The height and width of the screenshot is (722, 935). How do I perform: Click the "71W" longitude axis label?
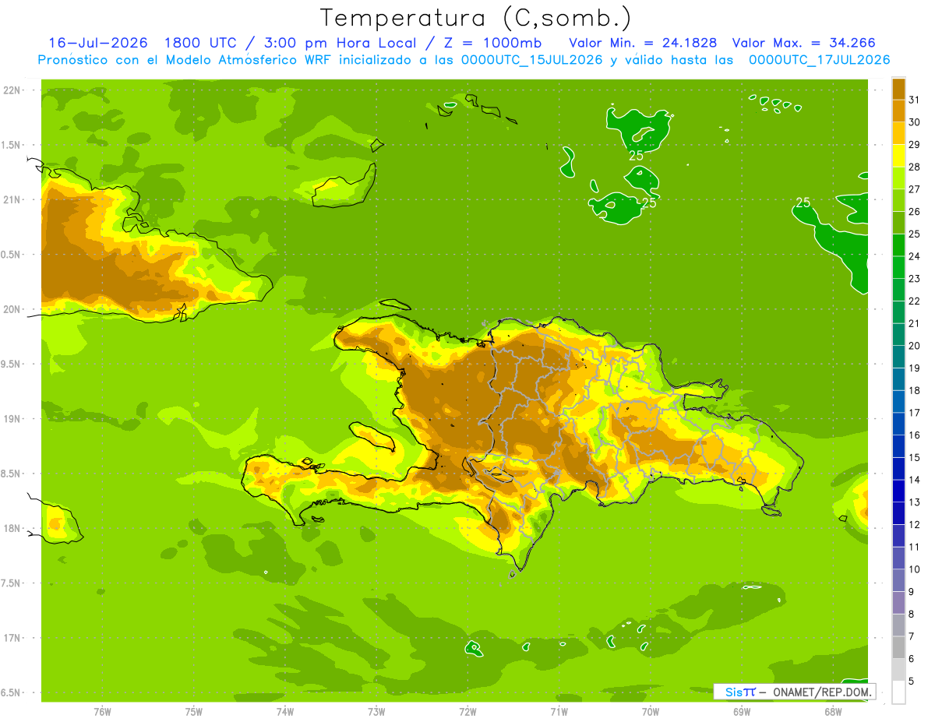559,712
